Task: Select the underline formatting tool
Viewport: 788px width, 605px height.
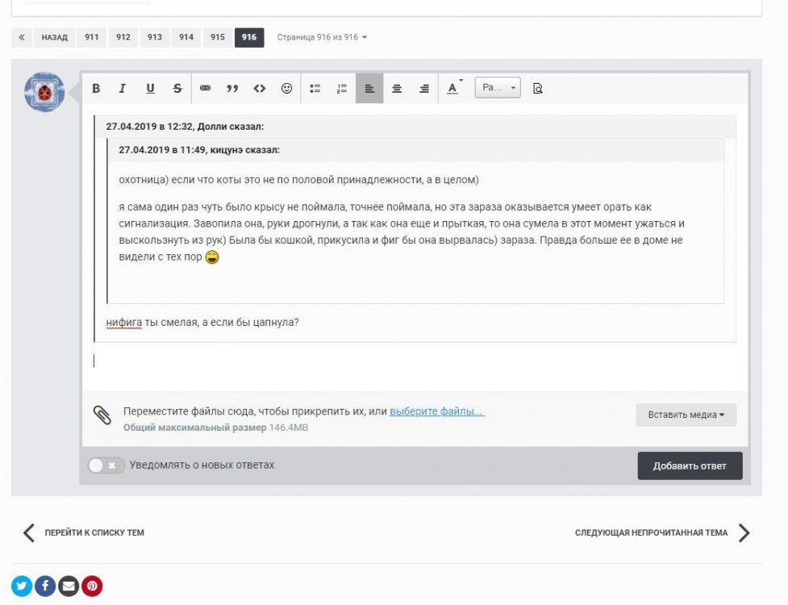Action: [149, 89]
